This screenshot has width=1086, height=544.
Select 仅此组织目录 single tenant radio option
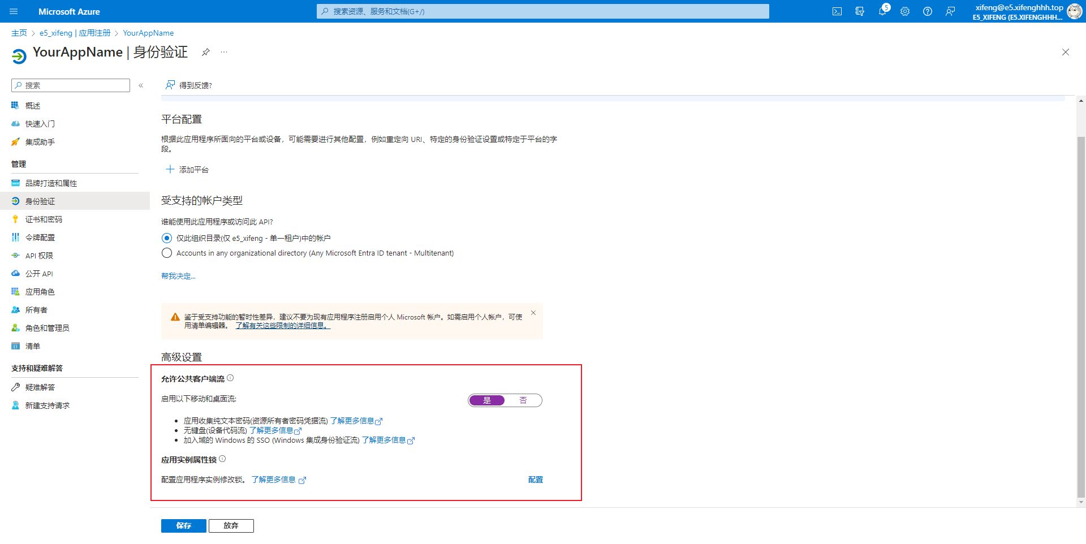click(167, 238)
